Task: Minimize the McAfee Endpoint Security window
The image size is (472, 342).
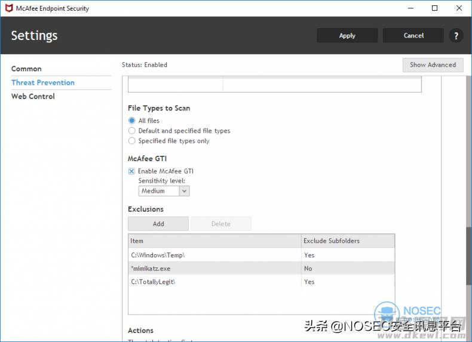Action: click(410, 8)
